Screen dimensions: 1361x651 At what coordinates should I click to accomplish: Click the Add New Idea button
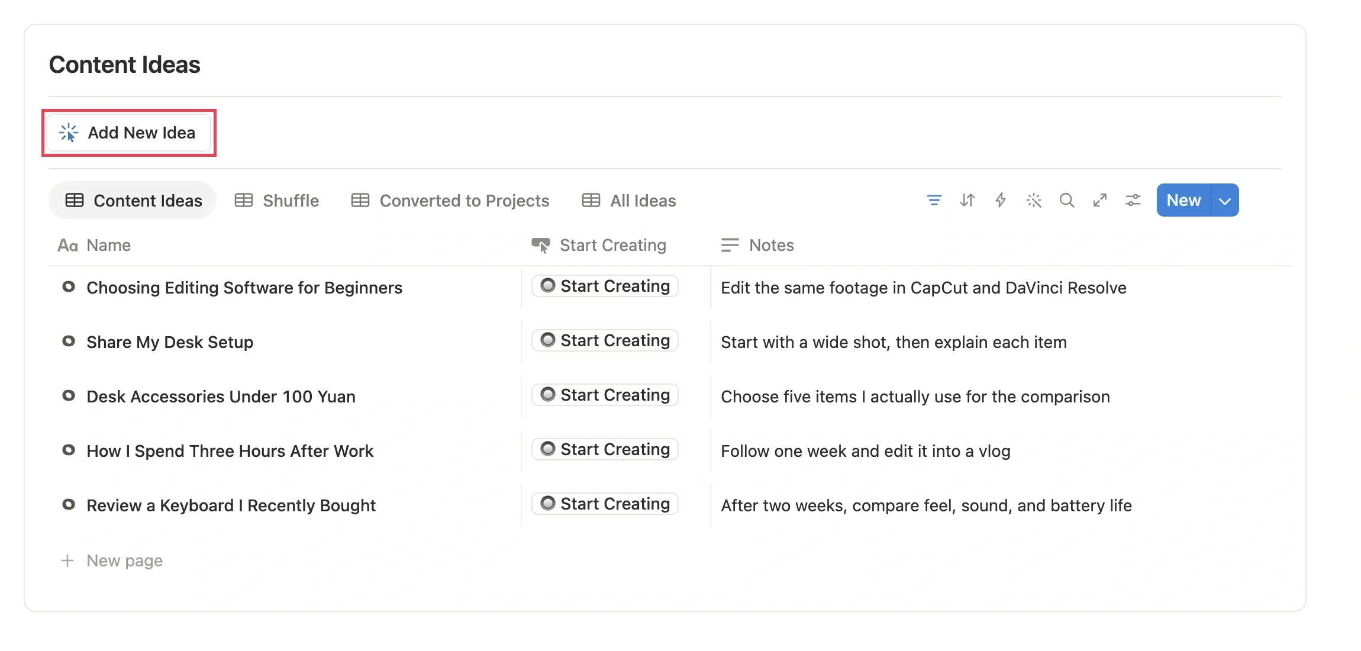pos(129,133)
